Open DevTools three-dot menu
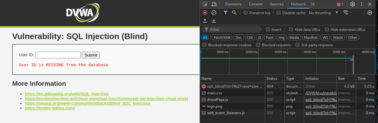 coord(362,4)
